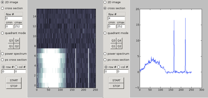Click the left panel cmax field
This screenshot has height=98, width=208.
(x=18, y=27)
